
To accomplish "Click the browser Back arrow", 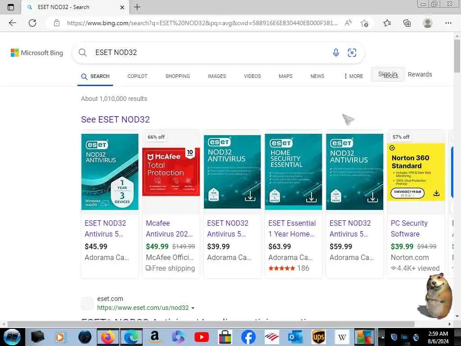I will [12, 23].
